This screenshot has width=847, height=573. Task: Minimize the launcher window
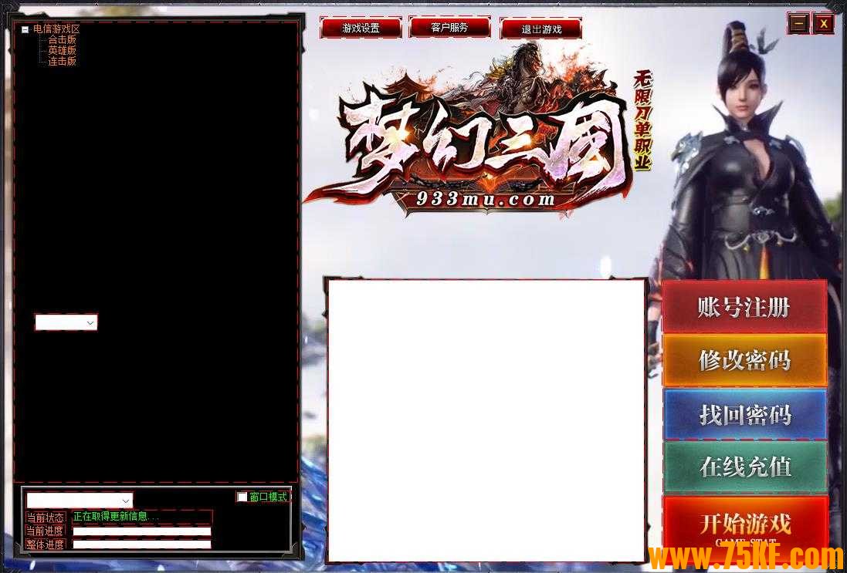tap(798, 24)
